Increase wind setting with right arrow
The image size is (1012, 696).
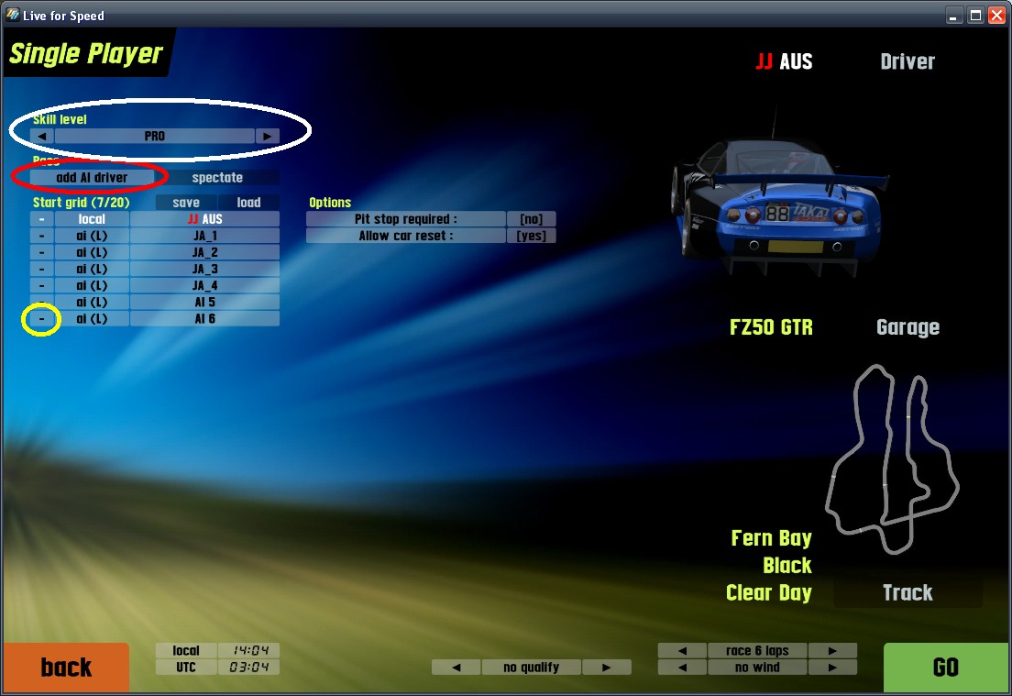click(832, 668)
